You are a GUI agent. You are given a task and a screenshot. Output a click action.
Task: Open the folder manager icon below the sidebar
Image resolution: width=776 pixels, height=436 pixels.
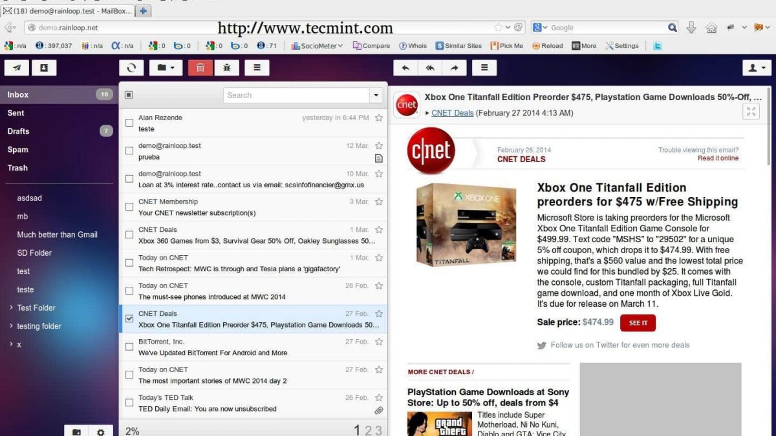coord(76,431)
